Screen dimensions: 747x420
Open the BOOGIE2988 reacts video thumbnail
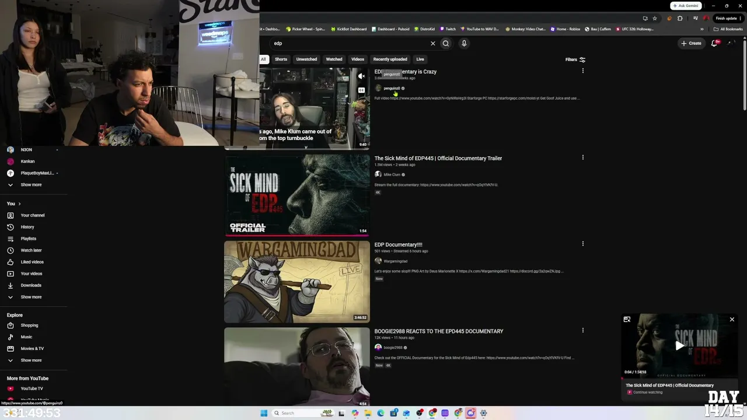pyautogui.click(x=297, y=367)
